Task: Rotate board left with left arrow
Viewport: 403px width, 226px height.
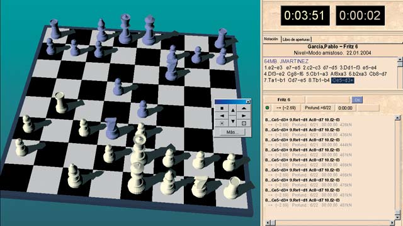Action: click(222, 116)
